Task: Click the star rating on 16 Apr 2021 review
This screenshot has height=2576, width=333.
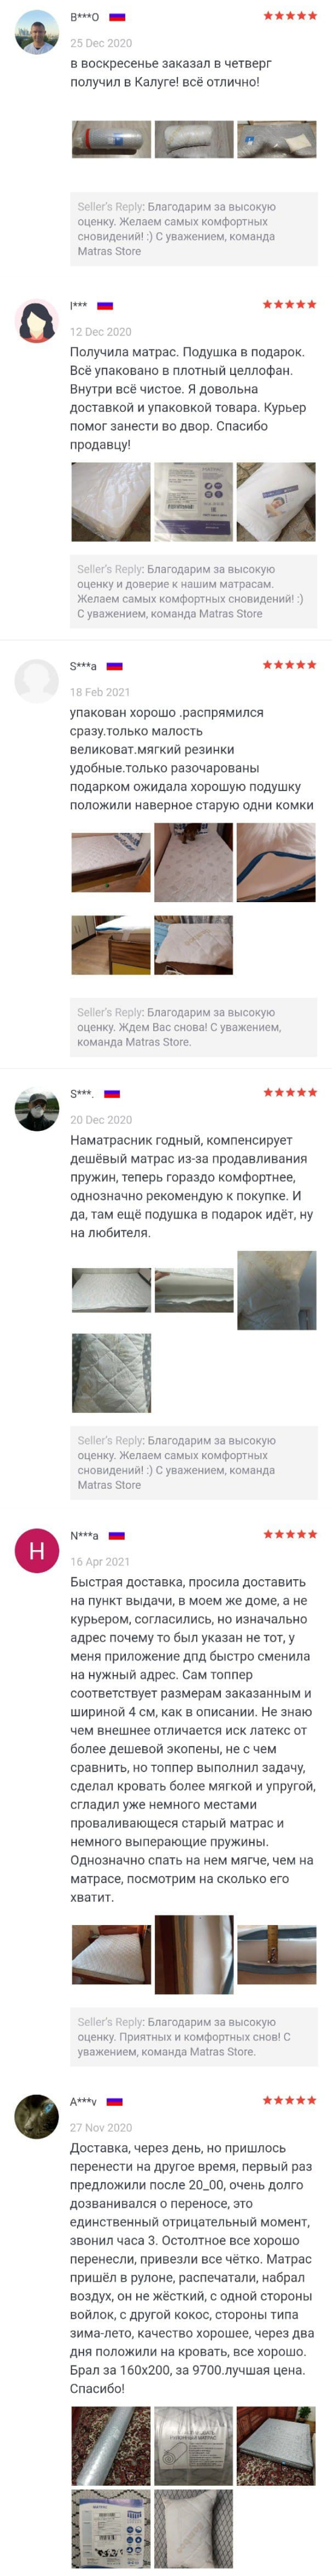Action: point(289,1534)
